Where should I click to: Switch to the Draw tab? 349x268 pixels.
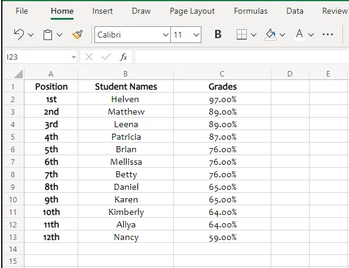(141, 11)
